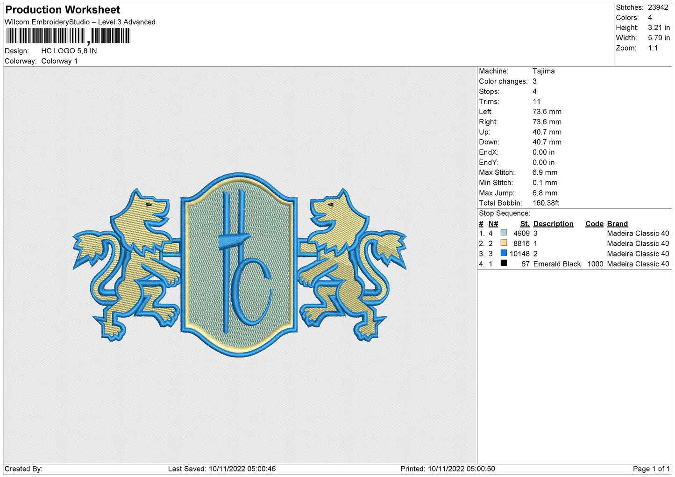Click the light teal color swatch in stop 1
Viewport: 675px width, 477px height.
[x=504, y=233]
